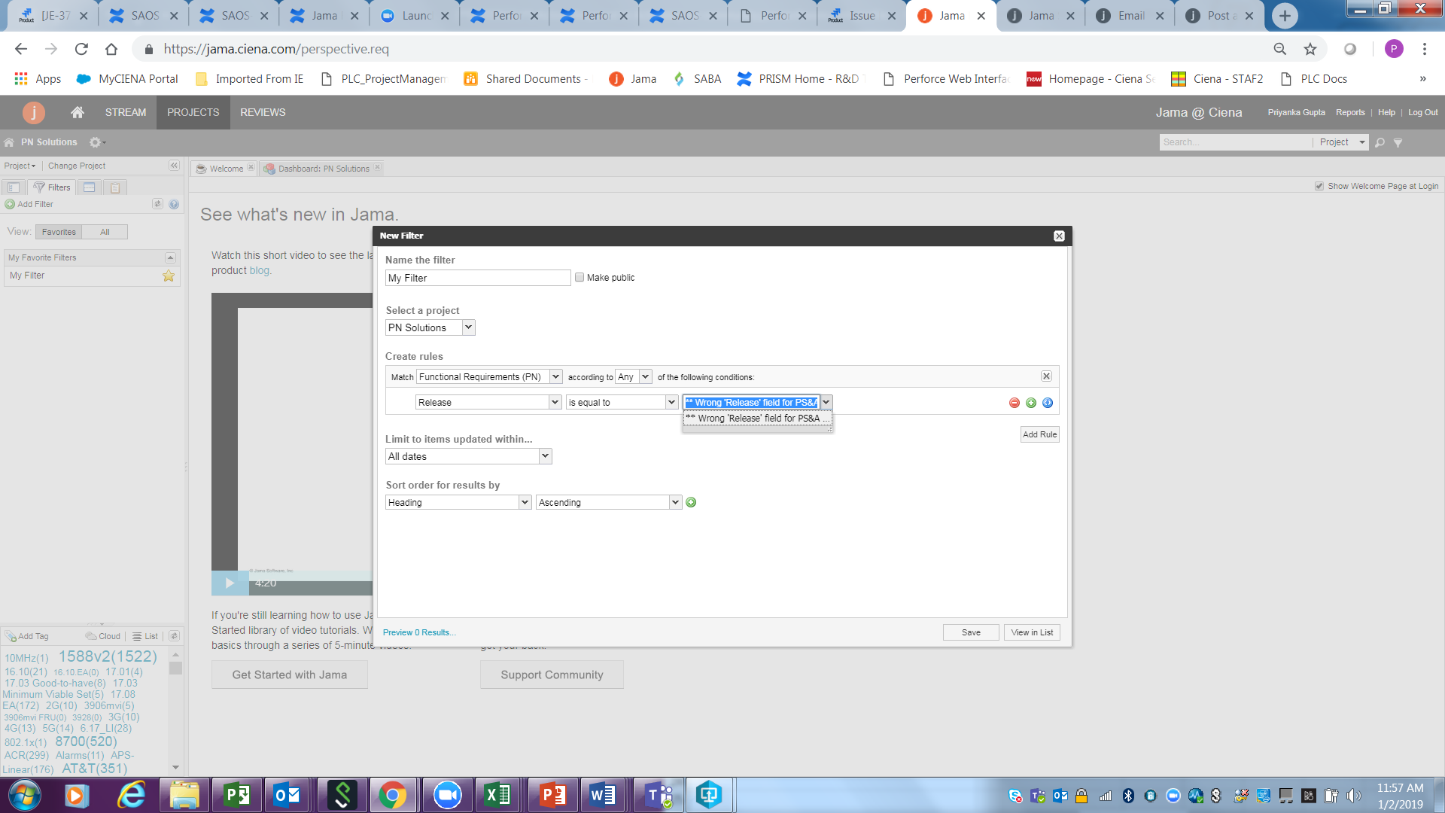This screenshot has width=1445, height=813.
Task: Click the Windows Start button
Action: click(24, 795)
